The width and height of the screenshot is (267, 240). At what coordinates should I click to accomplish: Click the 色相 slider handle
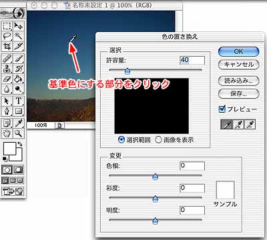pos(155,177)
